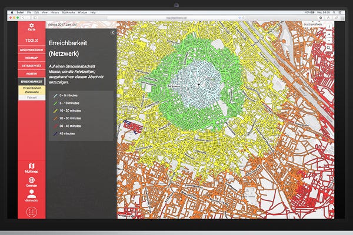Open the Apple menu
Screen dimensions: 353x235
coord(12,12)
